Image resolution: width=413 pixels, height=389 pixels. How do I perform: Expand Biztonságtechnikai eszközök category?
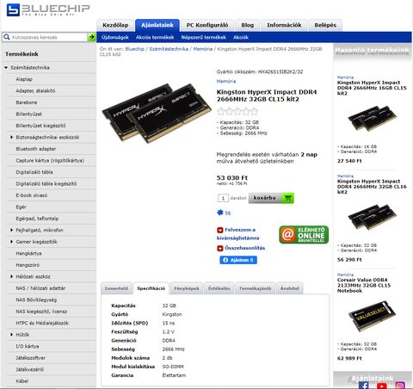[11, 137]
